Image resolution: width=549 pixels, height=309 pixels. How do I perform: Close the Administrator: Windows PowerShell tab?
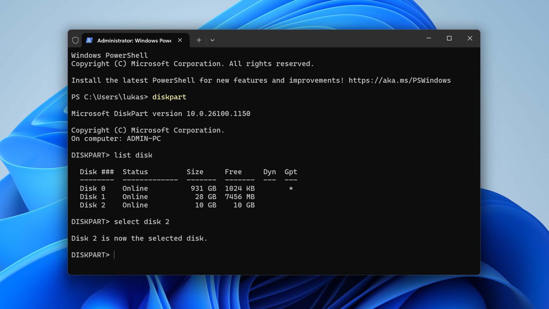click(x=180, y=40)
